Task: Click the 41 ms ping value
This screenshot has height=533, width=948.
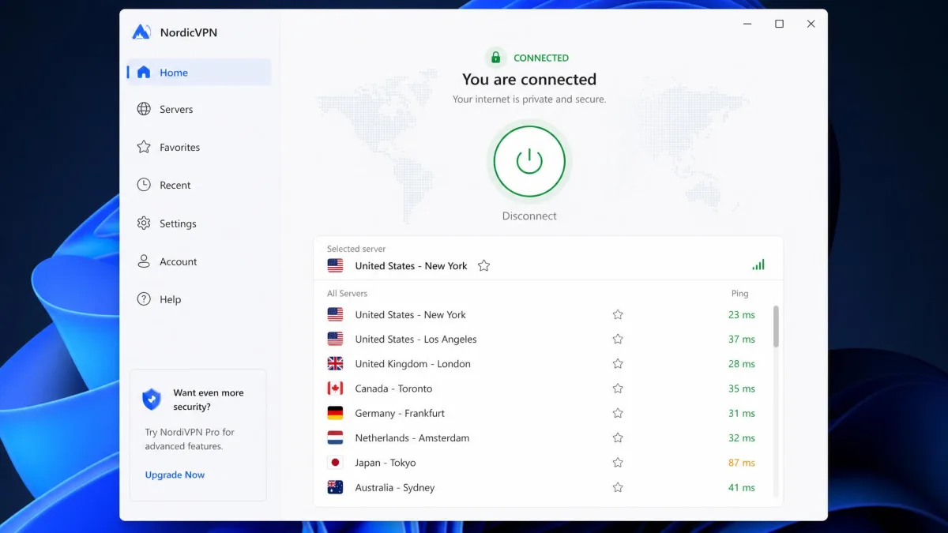Action: (x=742, y=487)
